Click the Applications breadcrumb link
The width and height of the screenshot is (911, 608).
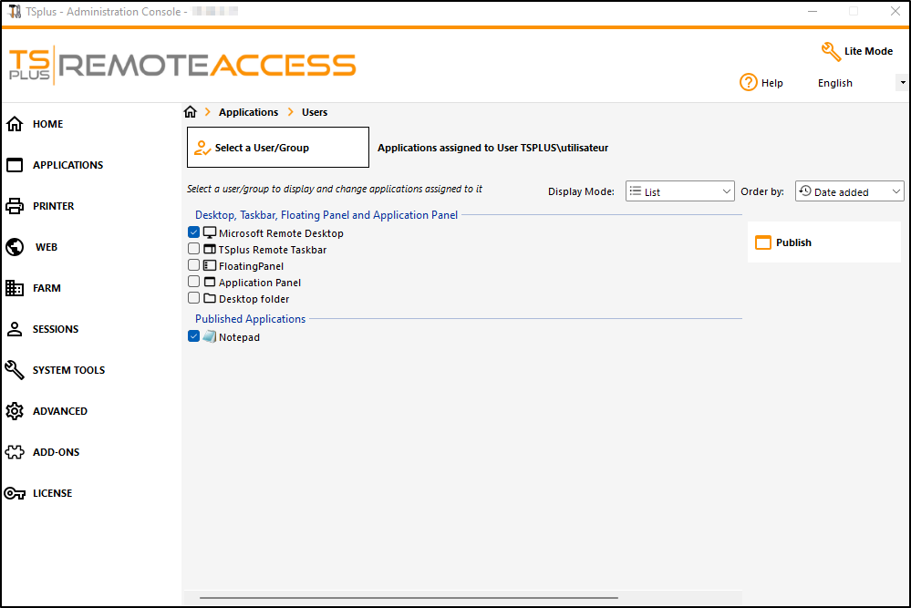248,111
